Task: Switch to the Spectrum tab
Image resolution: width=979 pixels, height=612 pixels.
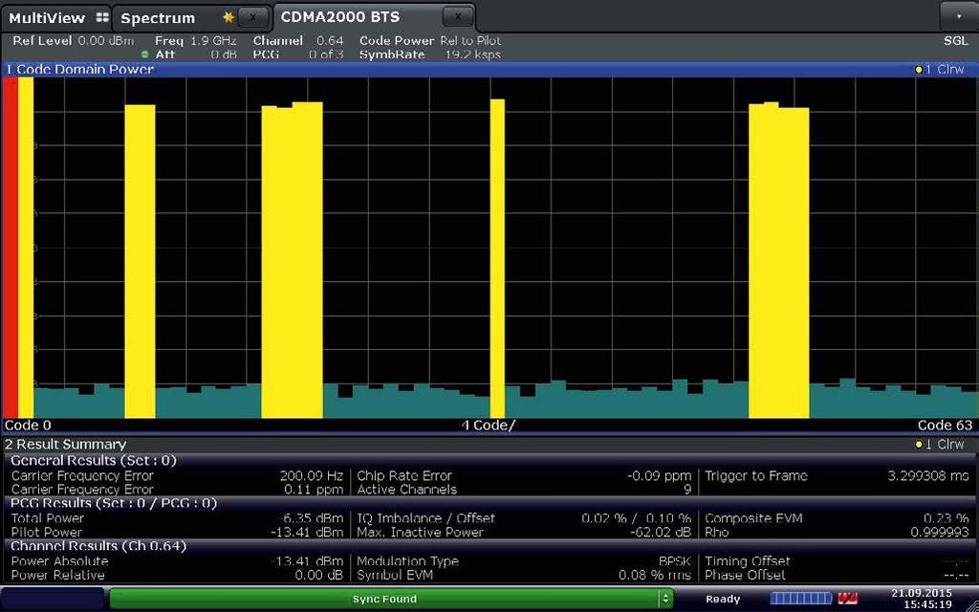Action: (x=158, y=16)
